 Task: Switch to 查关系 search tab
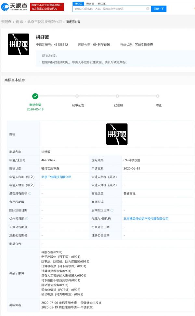coord(101,4)
